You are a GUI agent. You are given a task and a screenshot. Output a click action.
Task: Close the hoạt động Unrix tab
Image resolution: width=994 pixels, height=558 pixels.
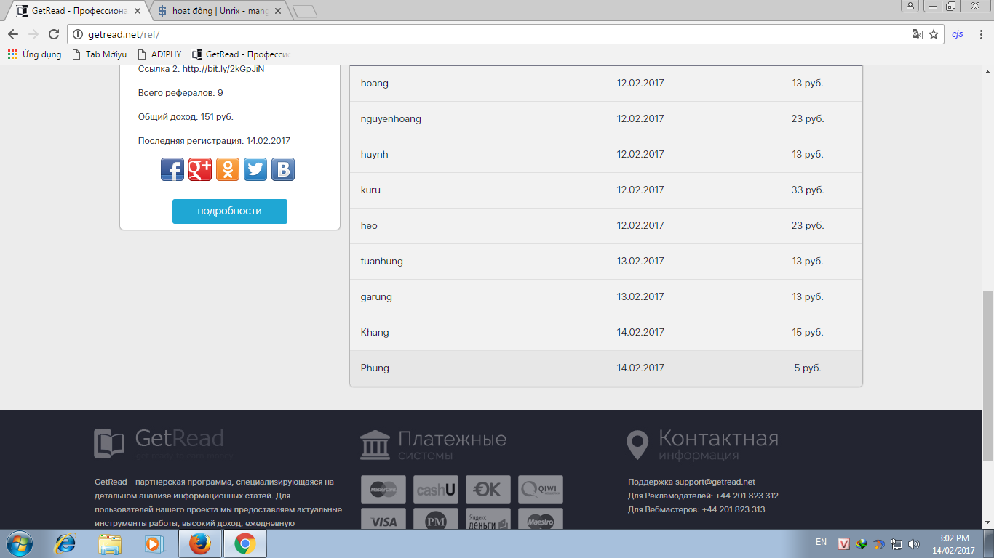click(x=277, y=12)
